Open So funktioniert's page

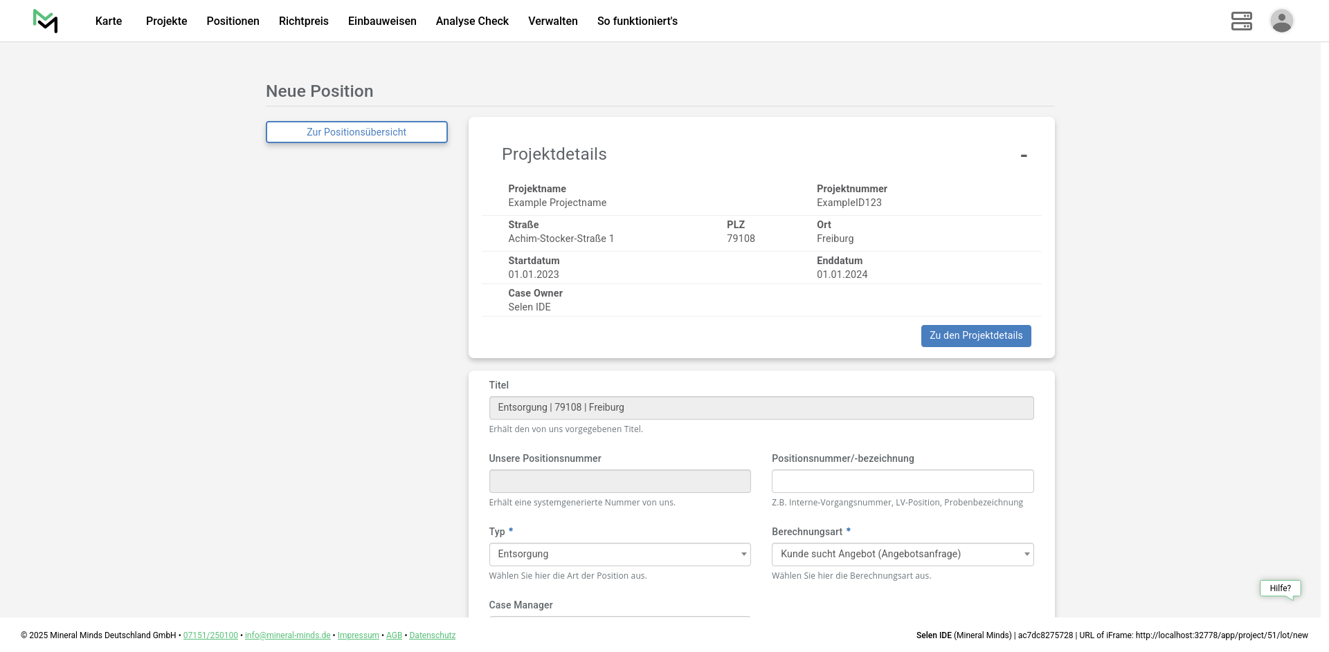[x=637, y=21]
